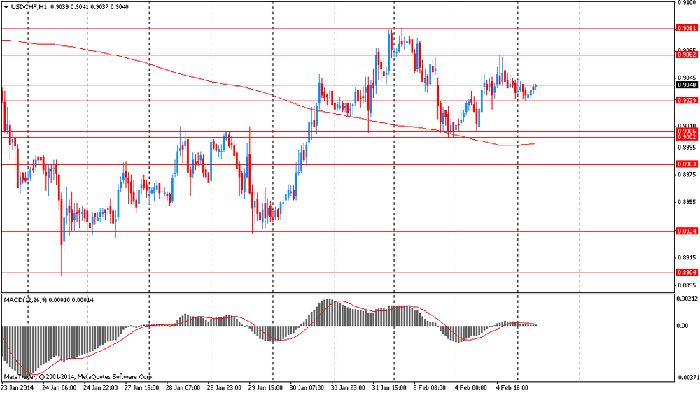Click the 0.8904 lowest price level label
The width and height of the screenshot is (700, 393).
[686, 273]
